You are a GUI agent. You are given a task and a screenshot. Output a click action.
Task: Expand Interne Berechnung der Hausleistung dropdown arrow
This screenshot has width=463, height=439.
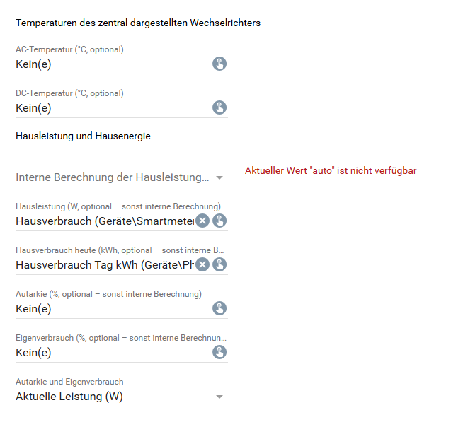point(219,177)
